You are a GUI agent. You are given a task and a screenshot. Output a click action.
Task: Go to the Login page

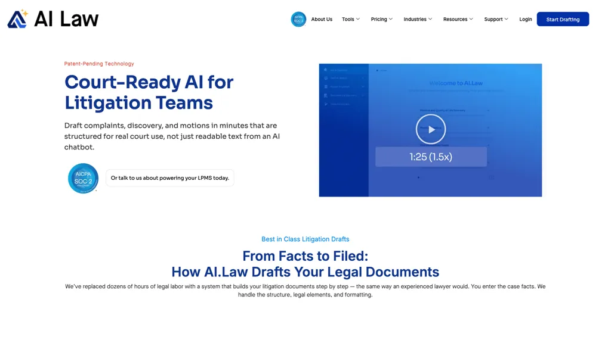(525, 19)
